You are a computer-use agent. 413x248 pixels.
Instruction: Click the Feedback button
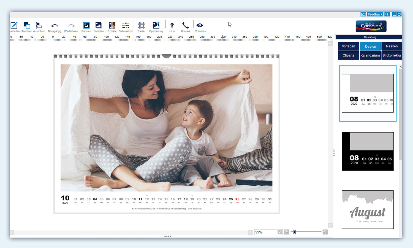[375, 14]
